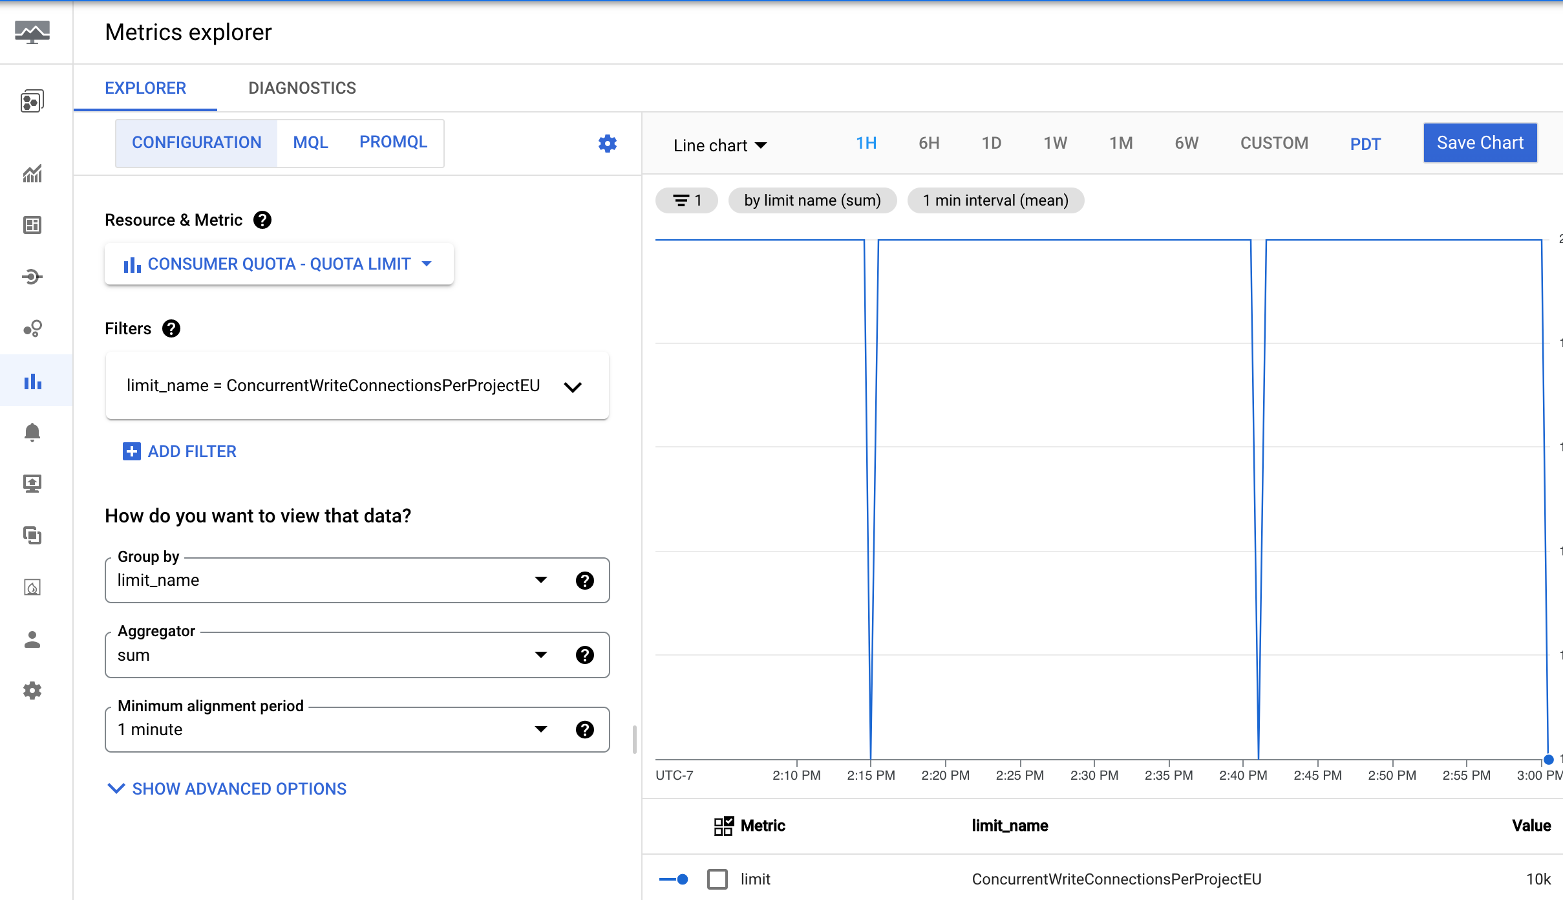Select the DIAGNOSTICS tab
Viewport: 1563px width, 900px height.
(302, 87)
